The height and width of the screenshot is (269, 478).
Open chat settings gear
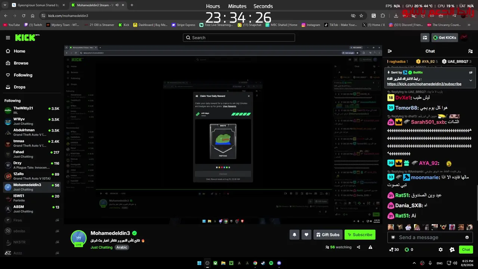point(441,250)
